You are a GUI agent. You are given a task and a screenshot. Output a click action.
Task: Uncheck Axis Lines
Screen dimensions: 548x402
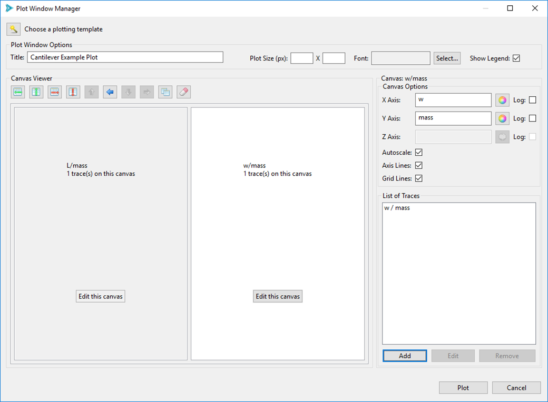(x=418, y=165)
